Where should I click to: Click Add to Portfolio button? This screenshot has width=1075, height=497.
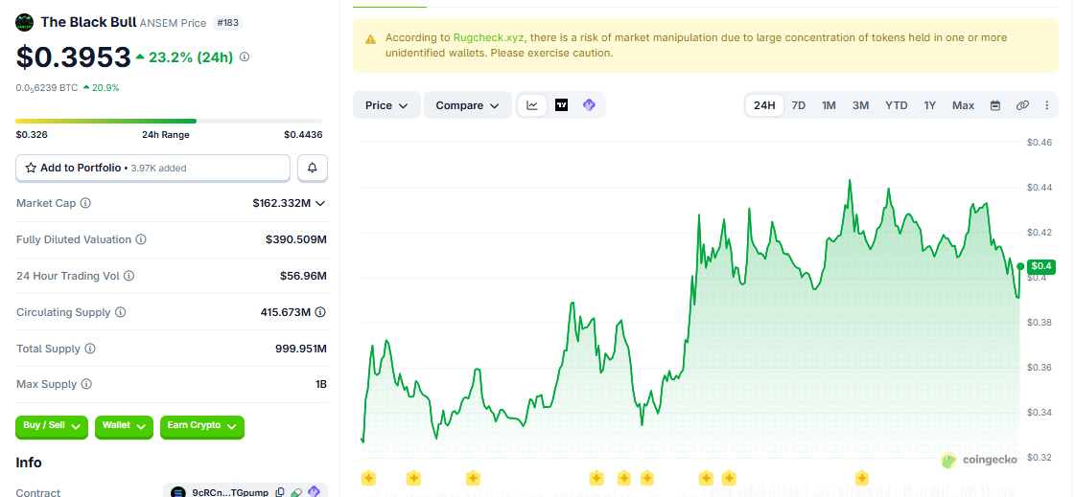152,168
